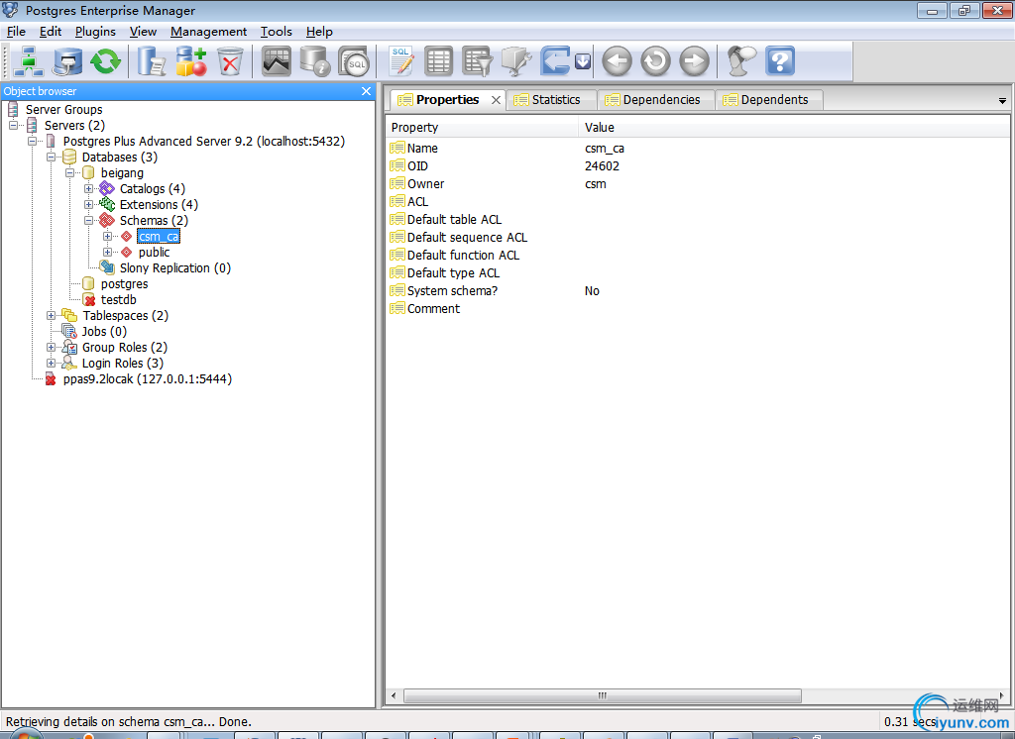The height and width of the screenshot is (739, 1015).
Task: Select the postgres database
Action: (x=124, y=284)
